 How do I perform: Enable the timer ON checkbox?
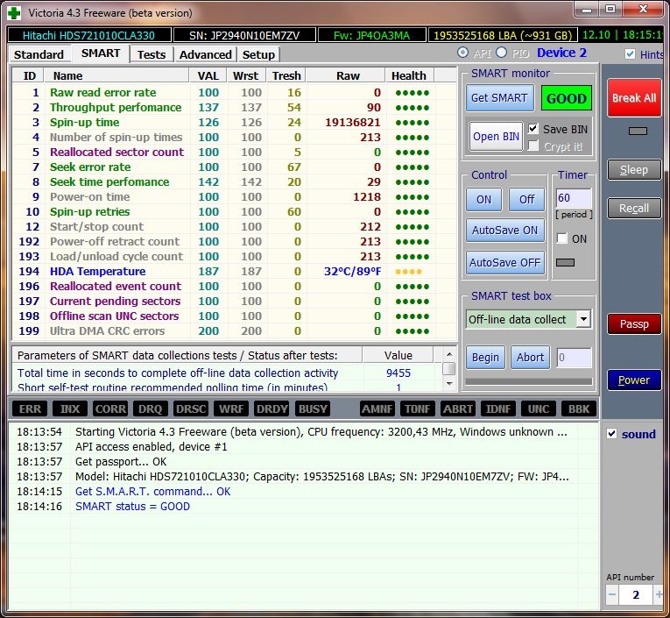(x=562, y=238)
